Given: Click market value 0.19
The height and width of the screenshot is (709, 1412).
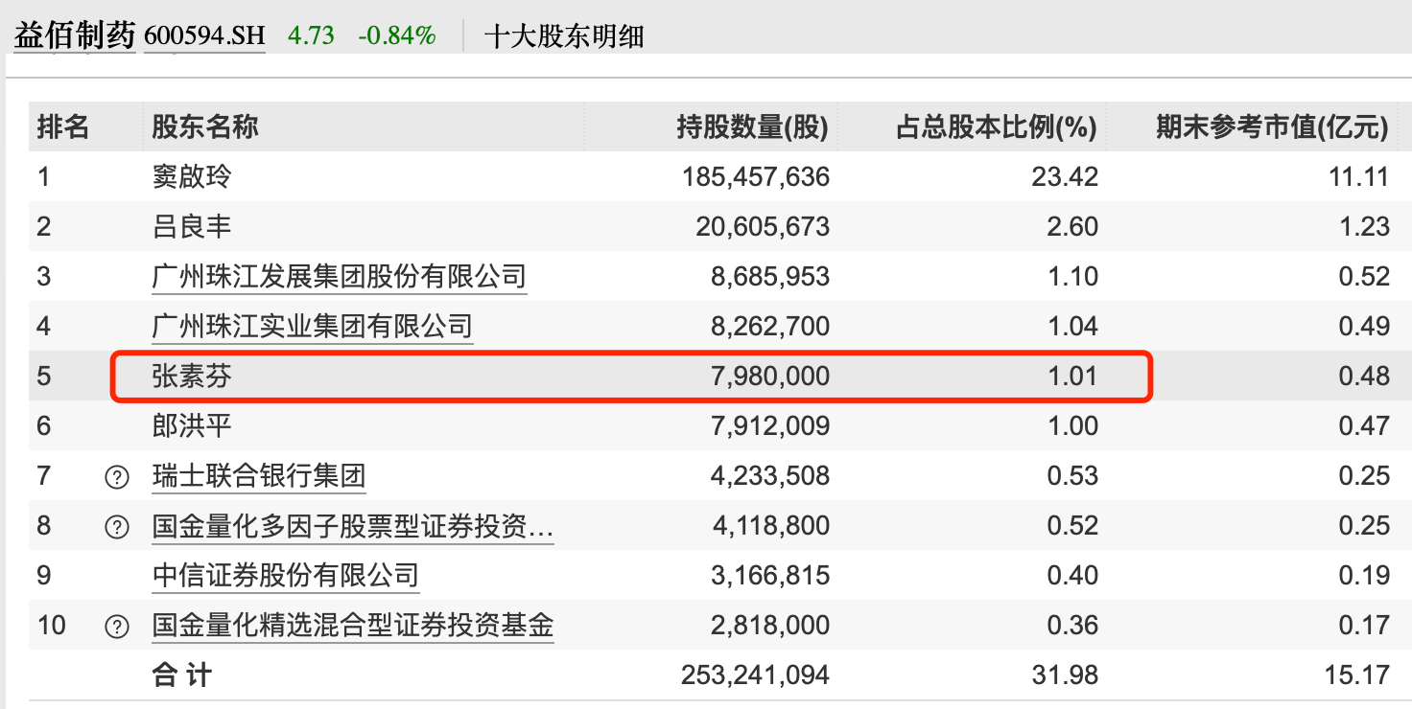Looking at the screenshot, I should point(1365,576).
